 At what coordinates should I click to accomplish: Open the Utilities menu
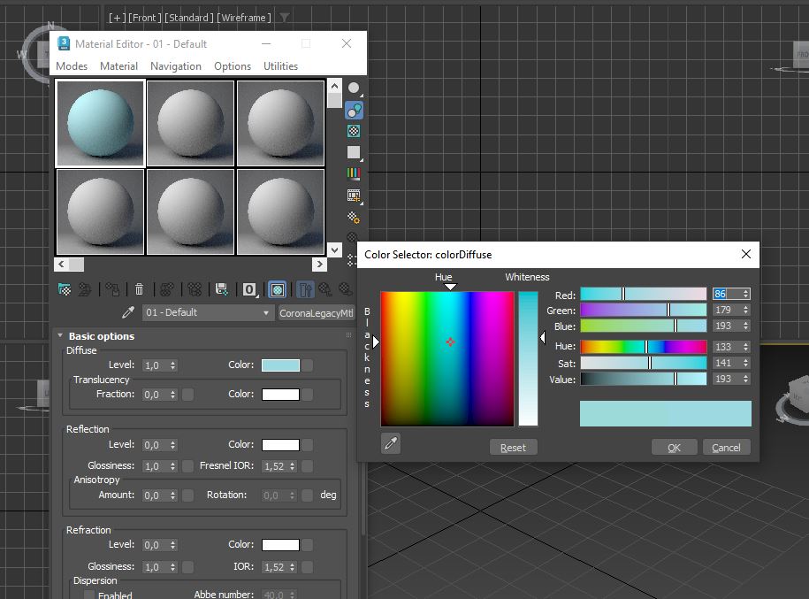point(280,66)
